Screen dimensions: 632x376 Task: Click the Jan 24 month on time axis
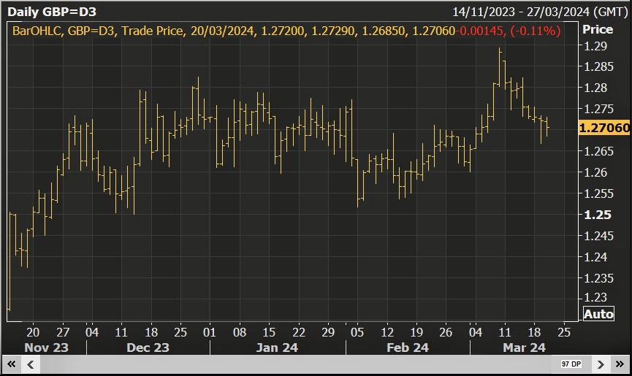pyautogui.click(x=277, y=348)
